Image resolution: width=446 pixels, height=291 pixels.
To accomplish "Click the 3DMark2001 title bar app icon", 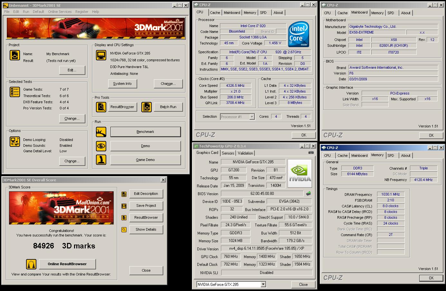I will coord(5,5).
